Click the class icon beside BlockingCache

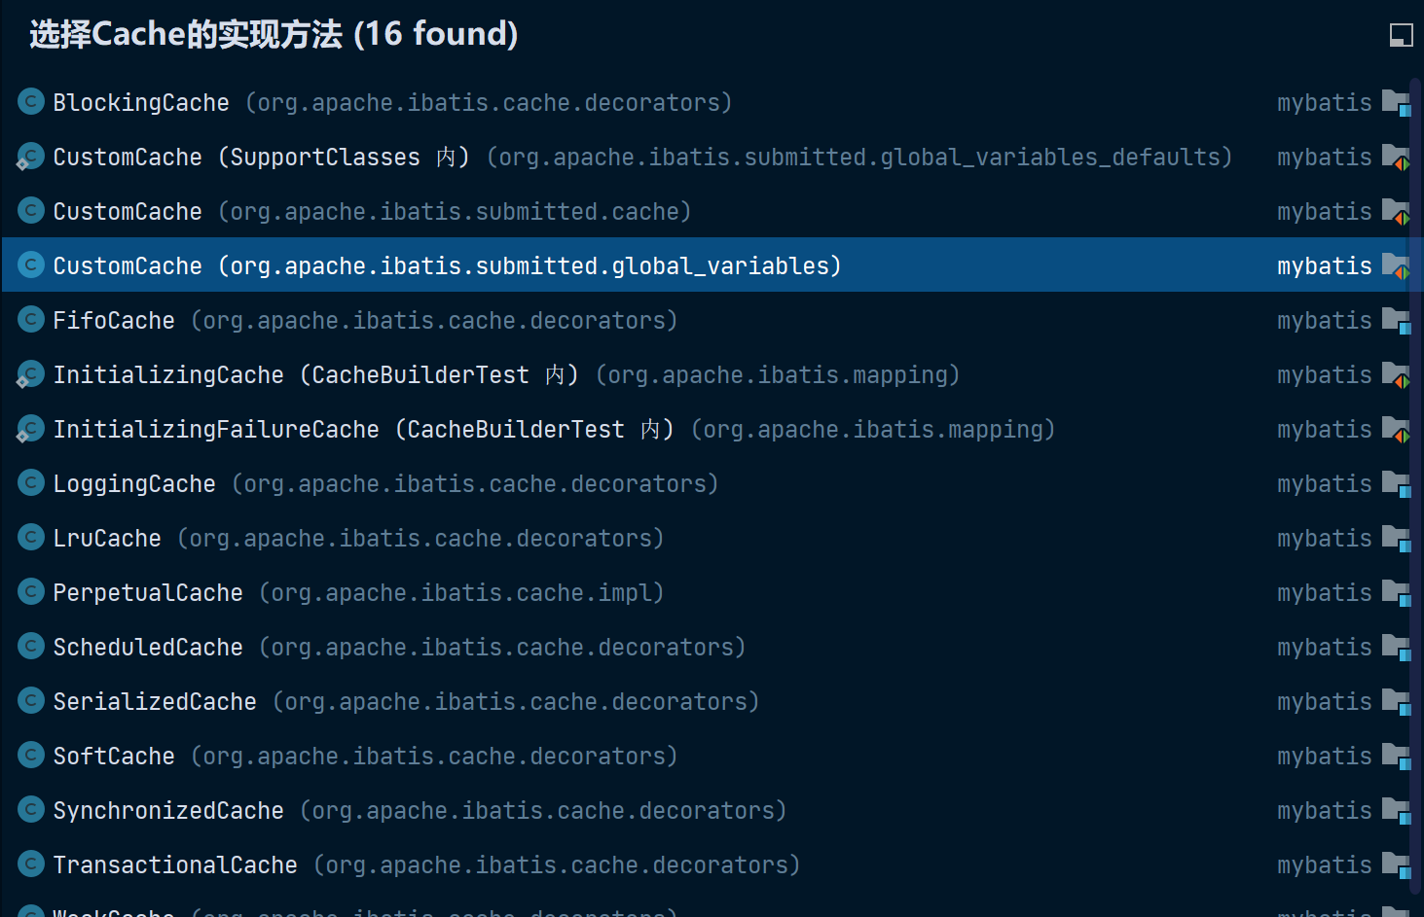pos(31,101)
